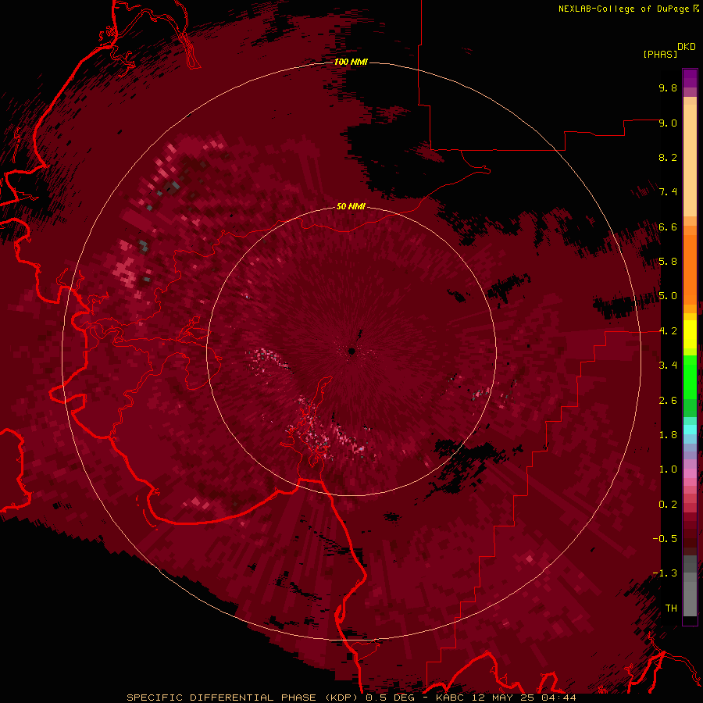Click the DKD label above the color bar
This screenshot has width=703, height=703.
tap(687, 47)
